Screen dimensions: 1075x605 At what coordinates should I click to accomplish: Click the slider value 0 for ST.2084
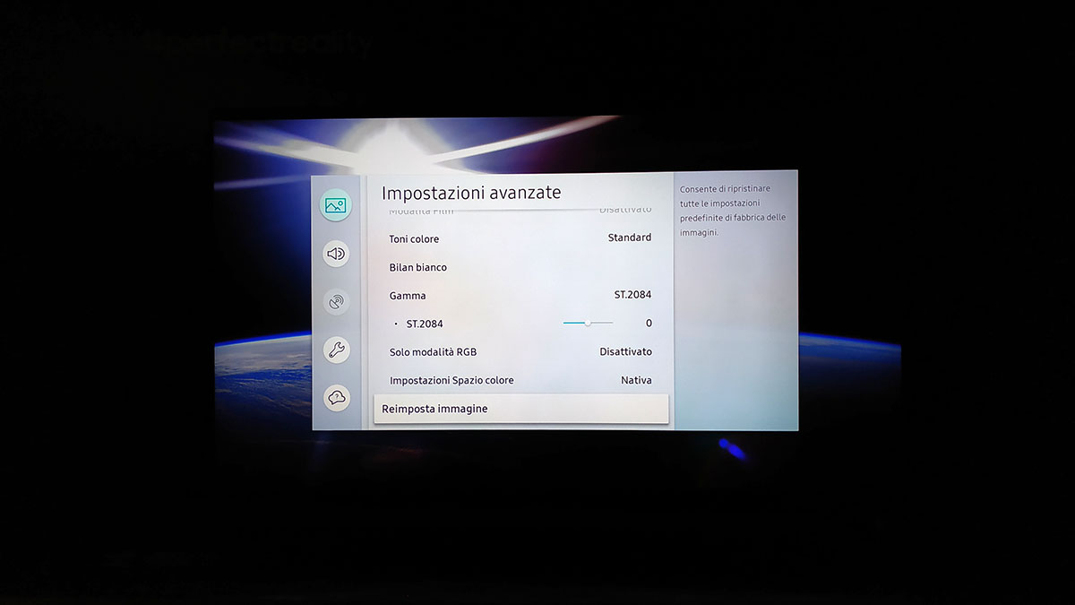click(x=649, y=324)
